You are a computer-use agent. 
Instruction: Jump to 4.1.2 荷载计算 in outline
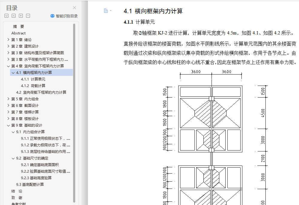click(33, 86)
